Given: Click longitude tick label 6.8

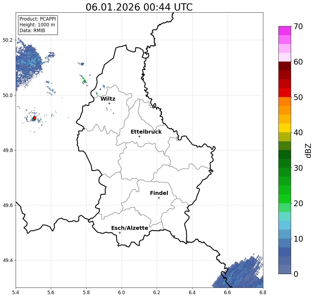Looking at the screenshot, I should (x=263, y=293).
